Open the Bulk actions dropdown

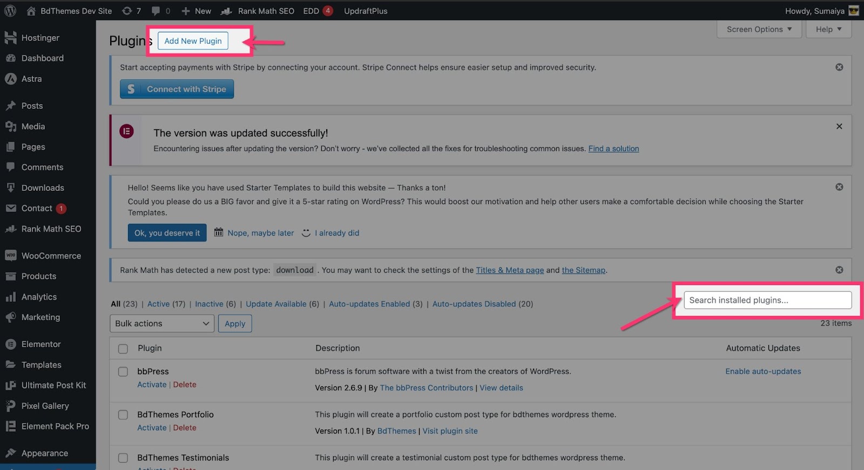point(161,323)
